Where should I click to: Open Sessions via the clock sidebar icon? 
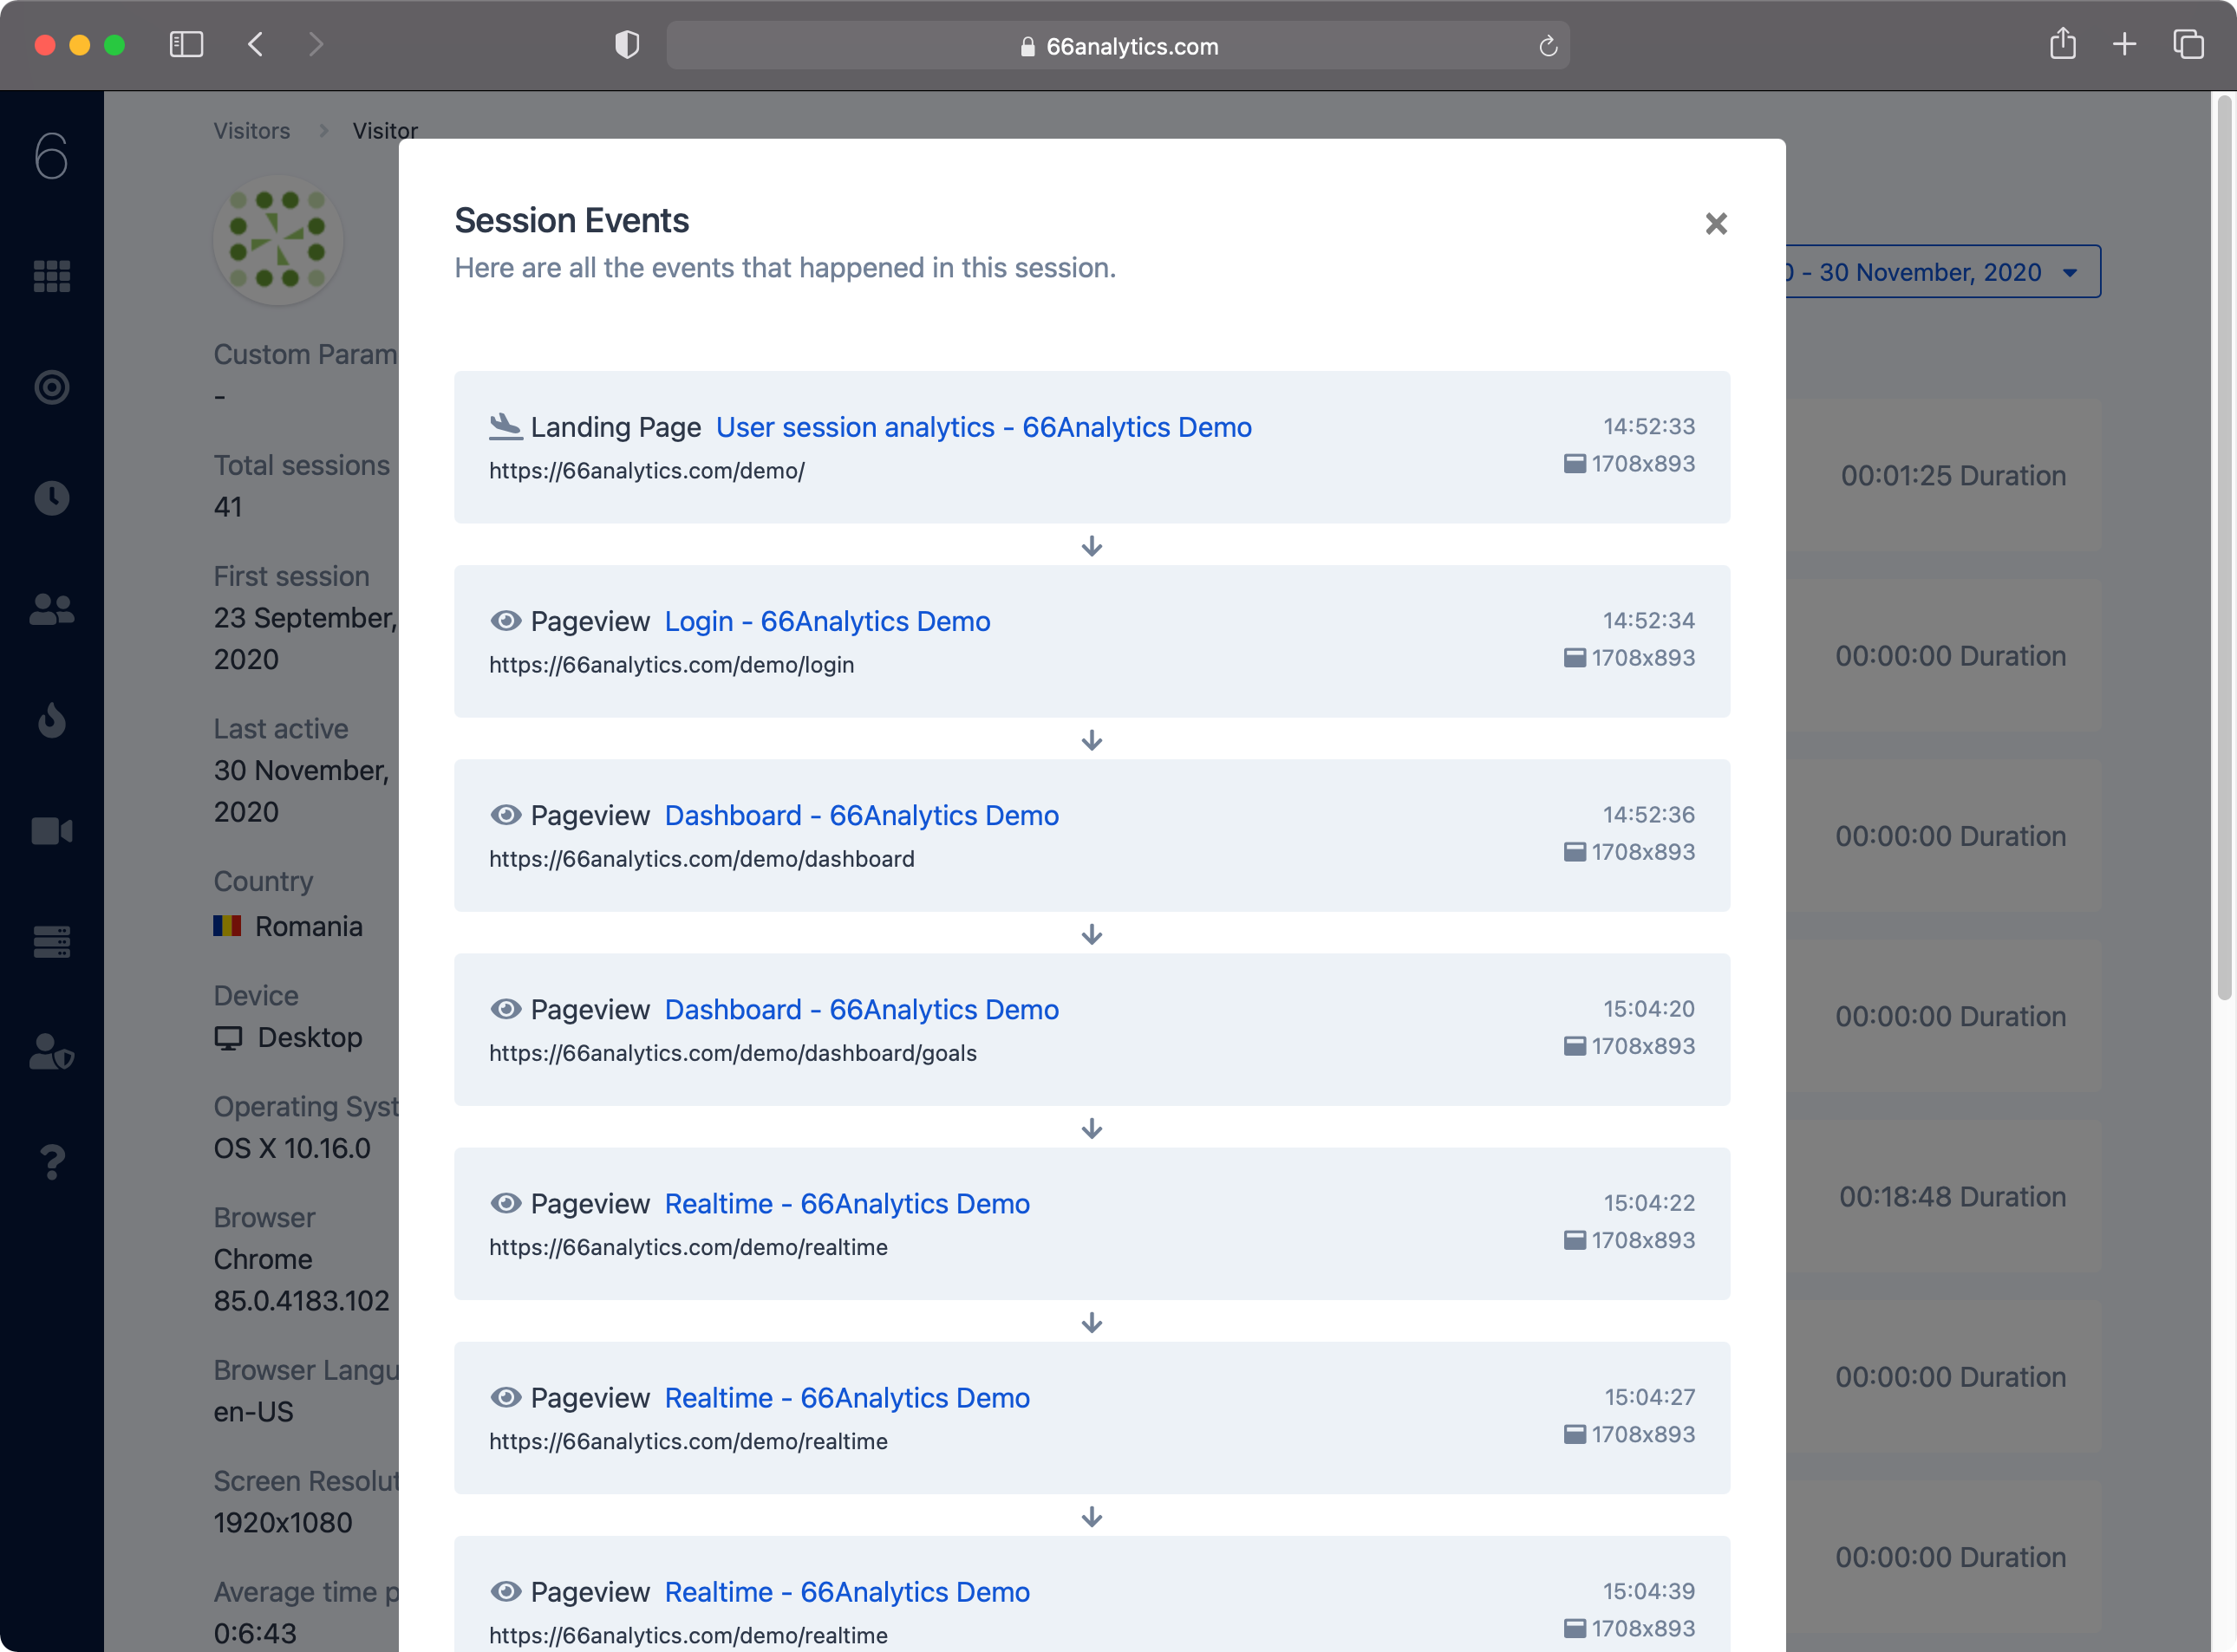tap(51, 497)
